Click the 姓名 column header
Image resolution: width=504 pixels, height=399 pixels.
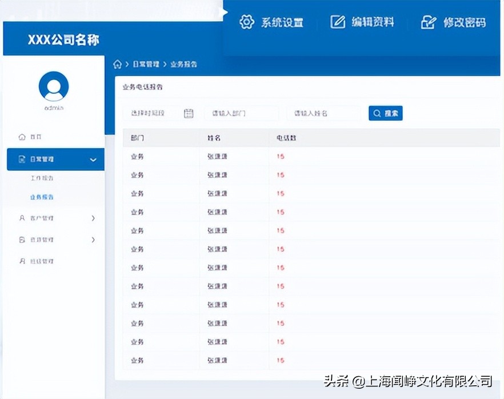(x=214, y=138)
